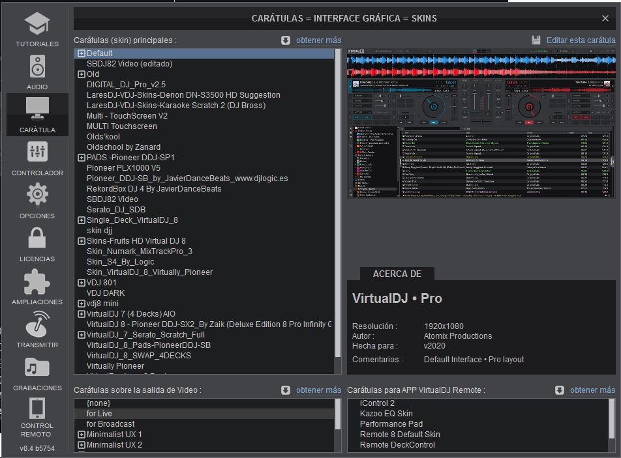Open the Transmitir satellite dish icon
Viewport: 621px width, 458px height.
37,324
